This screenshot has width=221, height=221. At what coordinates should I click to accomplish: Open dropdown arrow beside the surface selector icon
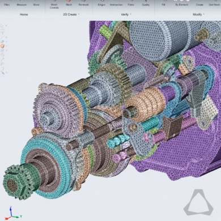pos(6,42)
